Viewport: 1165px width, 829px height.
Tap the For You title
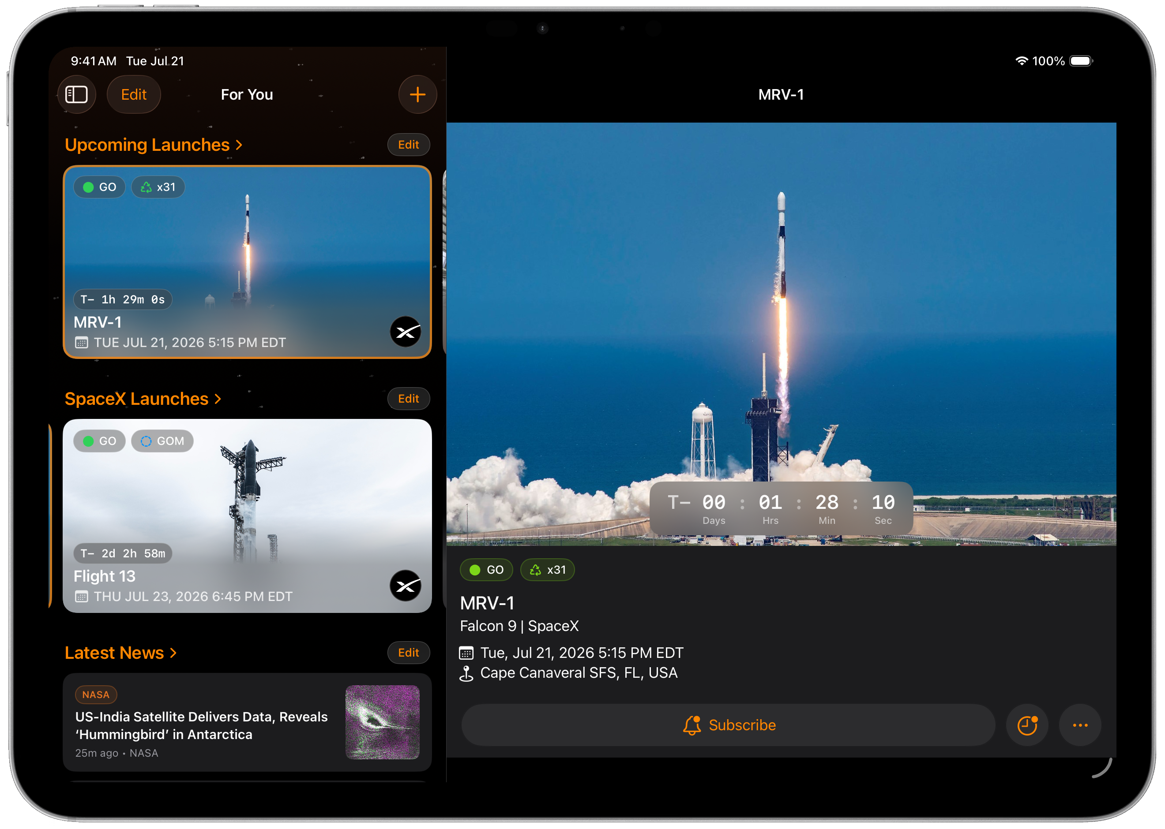[247, 94]
